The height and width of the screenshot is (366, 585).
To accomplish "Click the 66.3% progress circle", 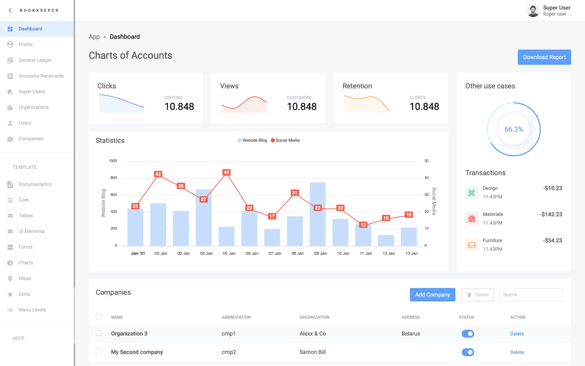I will click(x=514, y=129).
